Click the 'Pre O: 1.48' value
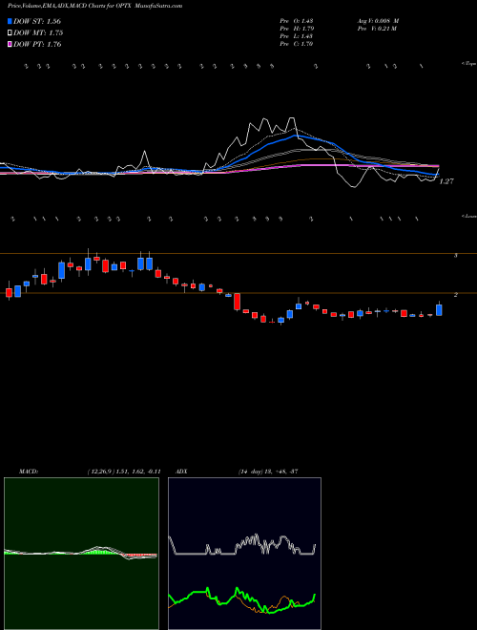 [x=297, y=21]
